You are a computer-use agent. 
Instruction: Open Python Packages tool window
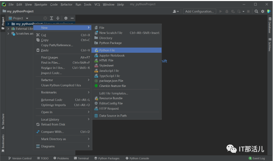pyautogui.click(x=107, y=158)
